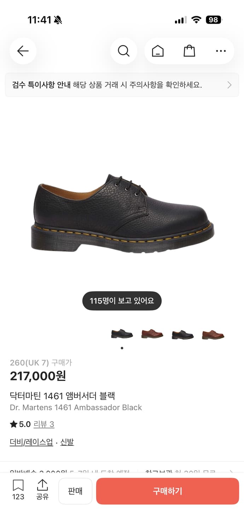The width and height of the screenshot is (244, 530).
Task: Select the second brown shoe thumbnail
Action: pyautogui.click(x=152, y=334)
